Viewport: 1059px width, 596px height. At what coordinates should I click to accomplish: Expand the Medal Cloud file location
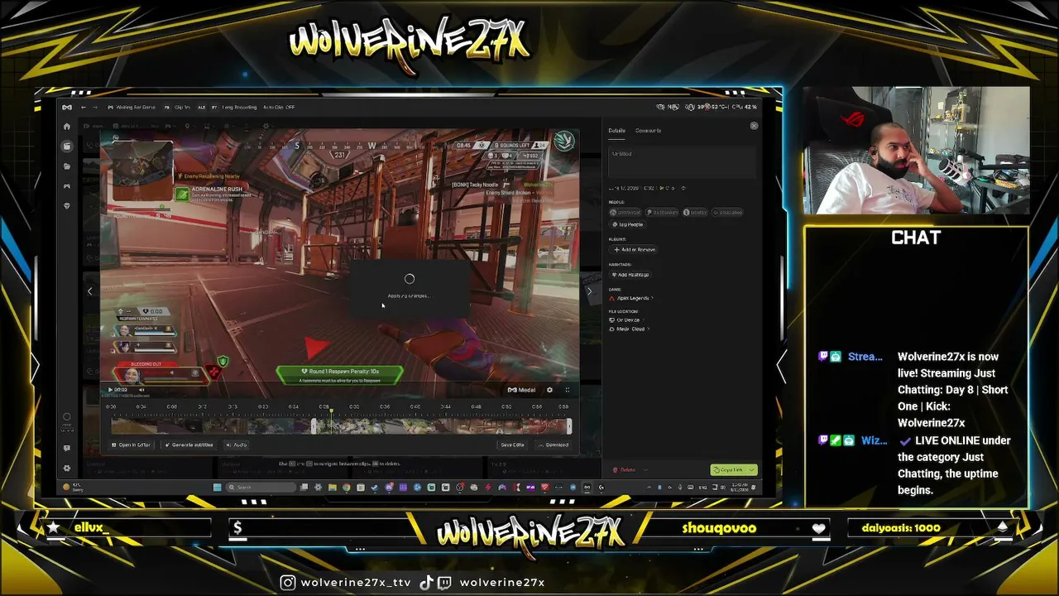(x=630, y=329)
